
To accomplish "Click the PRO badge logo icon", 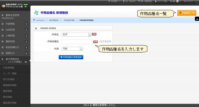I will click(3, 6).
